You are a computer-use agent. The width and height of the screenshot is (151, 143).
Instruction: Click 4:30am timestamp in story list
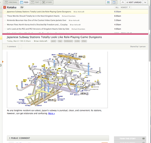point(118,25)
